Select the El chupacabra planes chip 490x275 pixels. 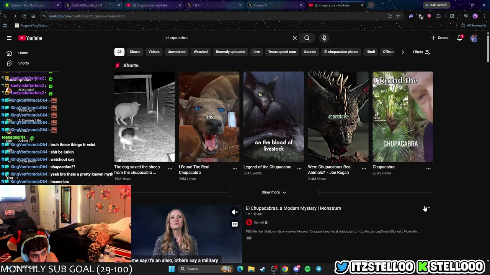pyautogui.click(x=341, y=52)
